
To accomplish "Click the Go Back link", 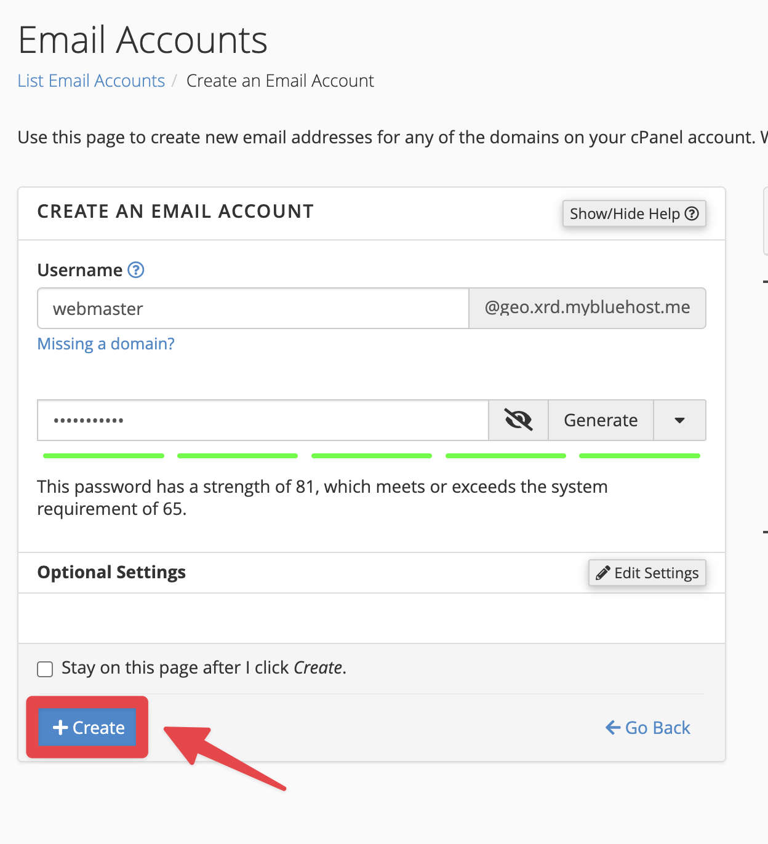I will pos(648,728).
